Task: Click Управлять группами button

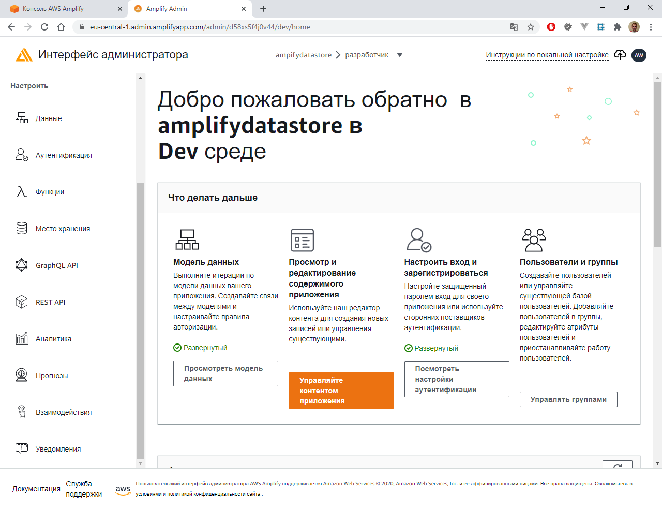Action: point(568,399)
